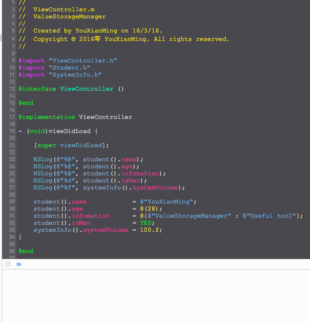Click the "Student.h" import string
This screenshot has height=322, width=310.
coord(69,68)
